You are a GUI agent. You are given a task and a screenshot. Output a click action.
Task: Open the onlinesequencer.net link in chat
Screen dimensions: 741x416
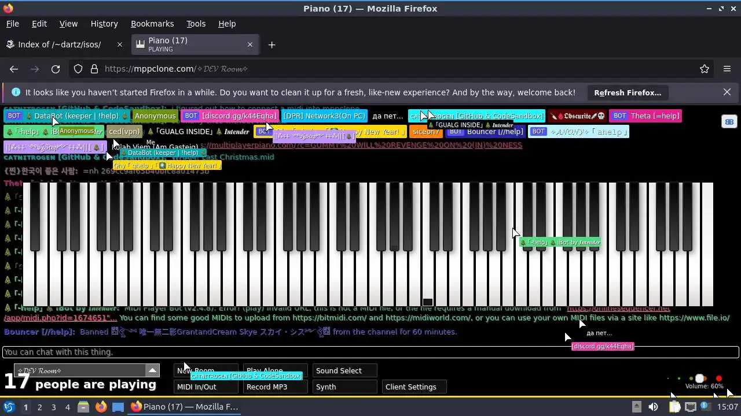618,309
